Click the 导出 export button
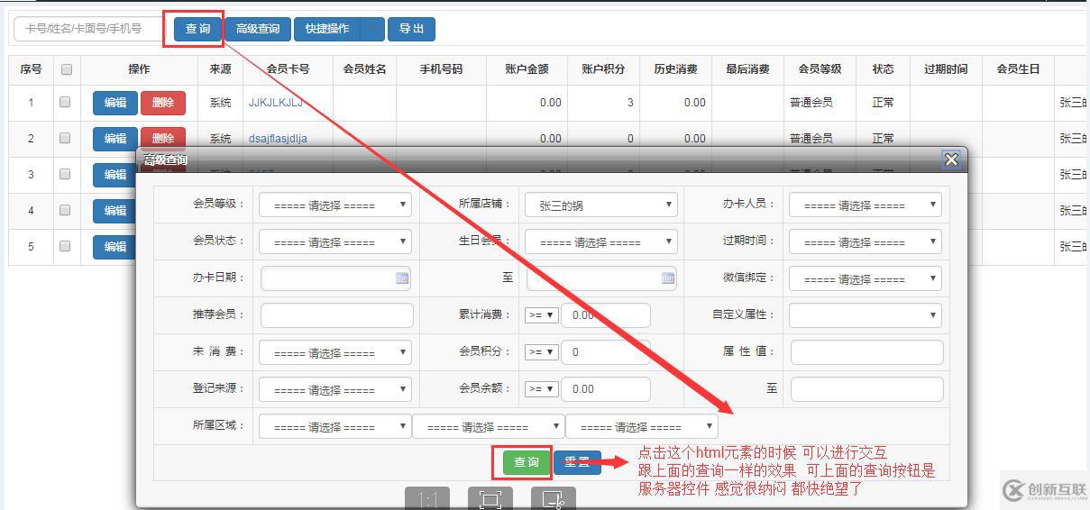 (x=411, y=29)
